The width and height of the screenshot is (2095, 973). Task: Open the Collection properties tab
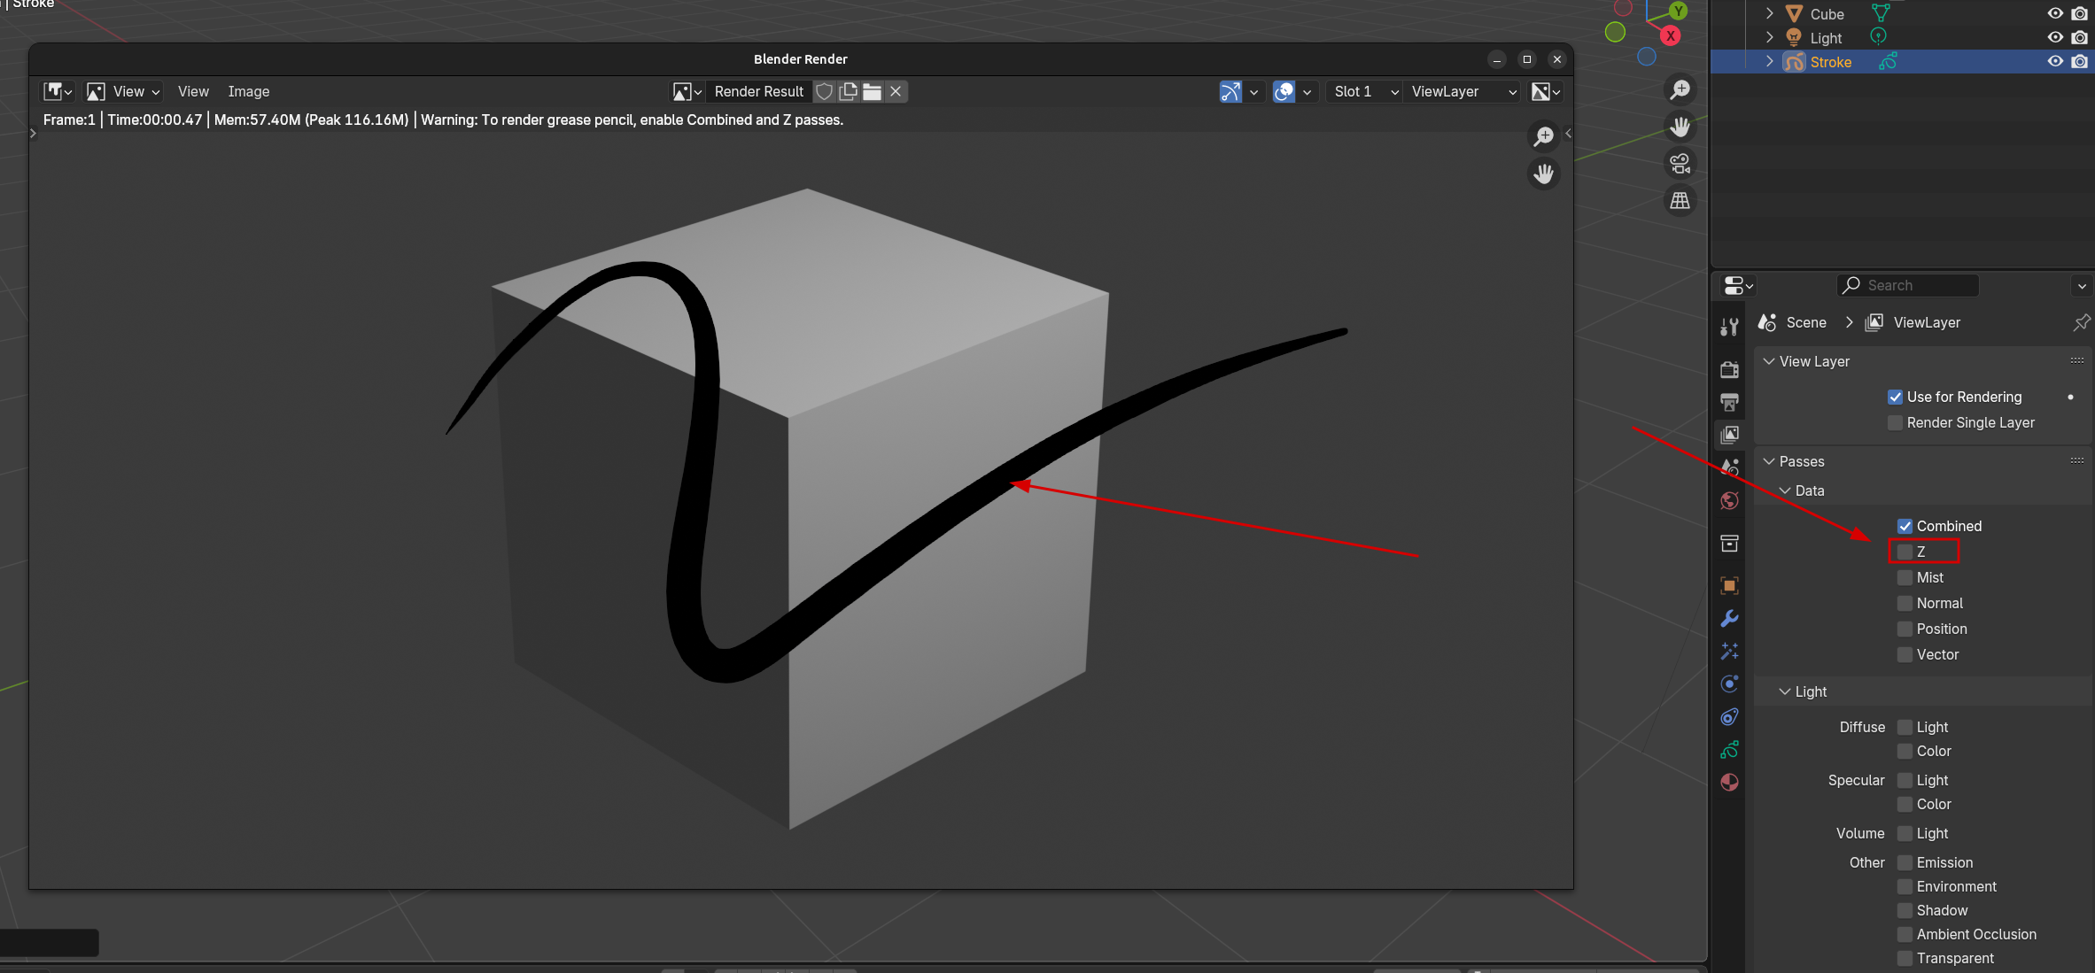[x=1729, y=543]
